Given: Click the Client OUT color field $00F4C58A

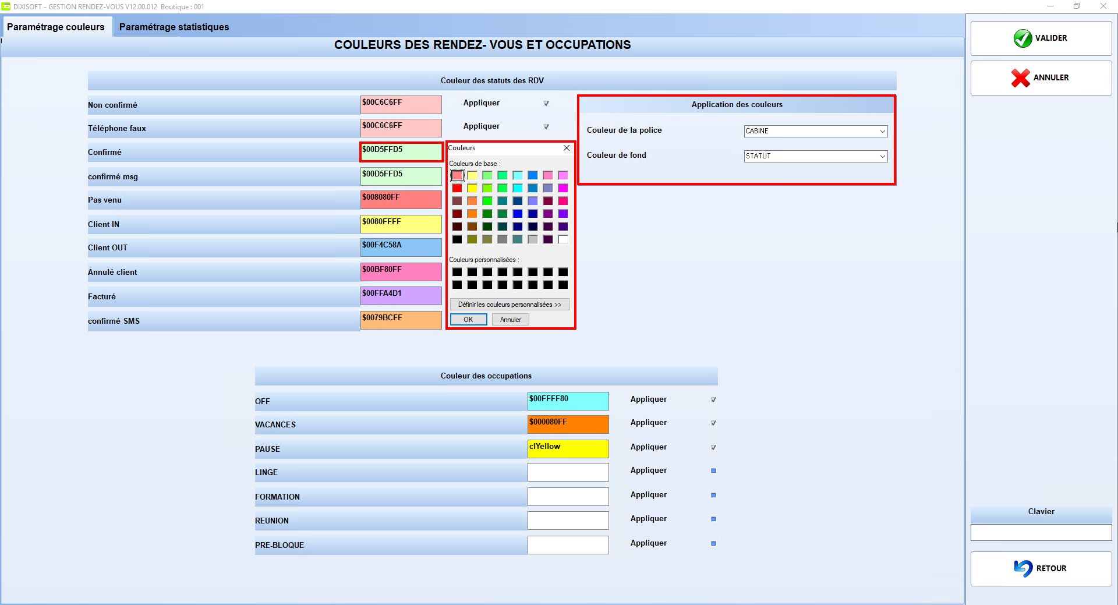Looking at the screenshot, I should coord(401,247).
